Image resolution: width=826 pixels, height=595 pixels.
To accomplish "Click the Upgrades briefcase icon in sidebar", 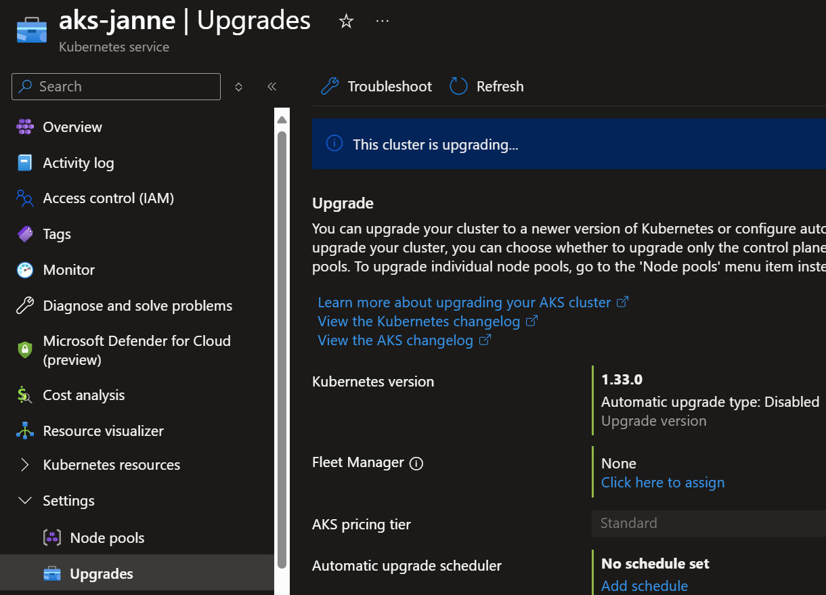I will click(x=52, y=574).
